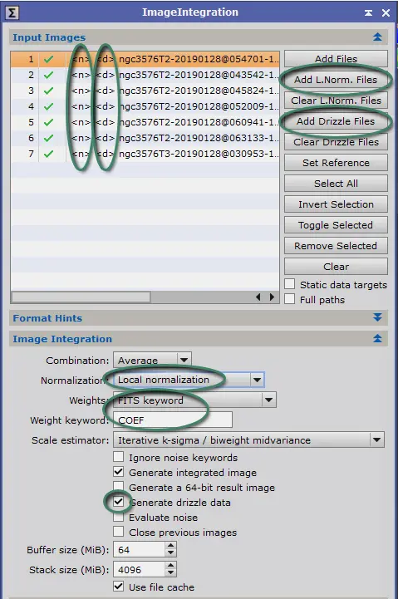Click the <n> normalization tag on row 2
Image resolution: width=398 pixels, height=599 pixels.
coord(81,75)
